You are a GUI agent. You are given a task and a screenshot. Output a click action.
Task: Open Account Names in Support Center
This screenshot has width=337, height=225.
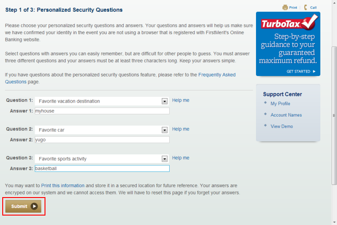286,115
